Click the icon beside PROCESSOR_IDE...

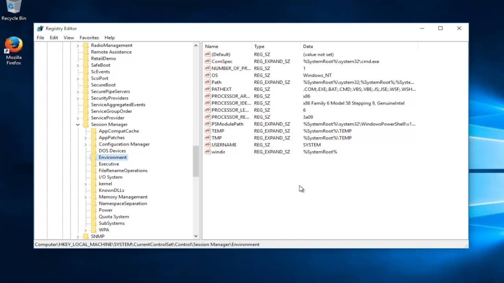[208, 103]
